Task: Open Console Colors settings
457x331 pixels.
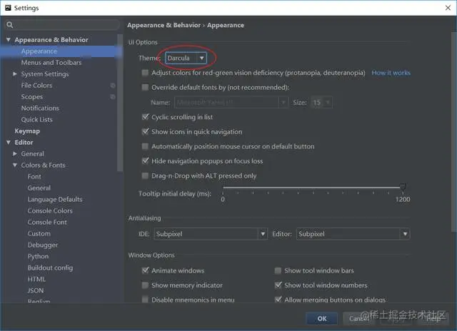Action: 50,210
